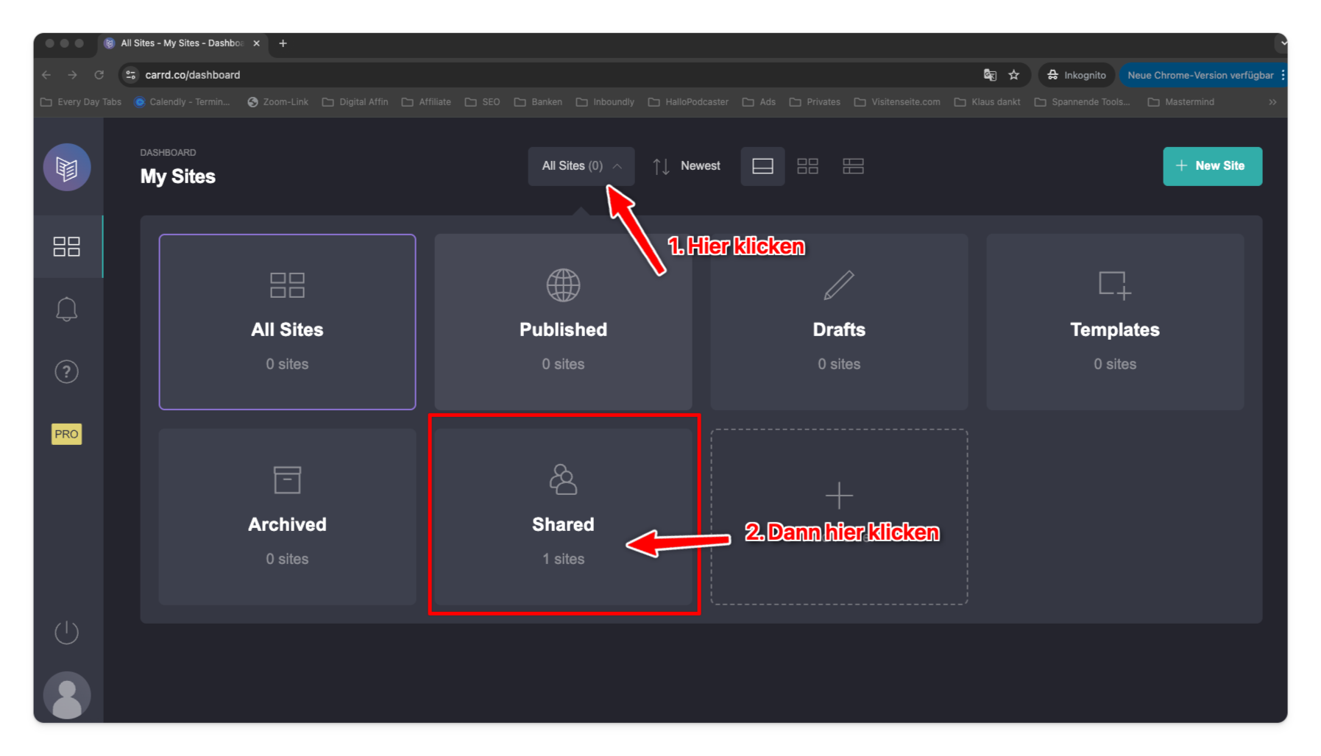The width and height of the screenshot is (1321, 756).
Task: Select the Published filter tile
Action: click(x=563, y=322)
